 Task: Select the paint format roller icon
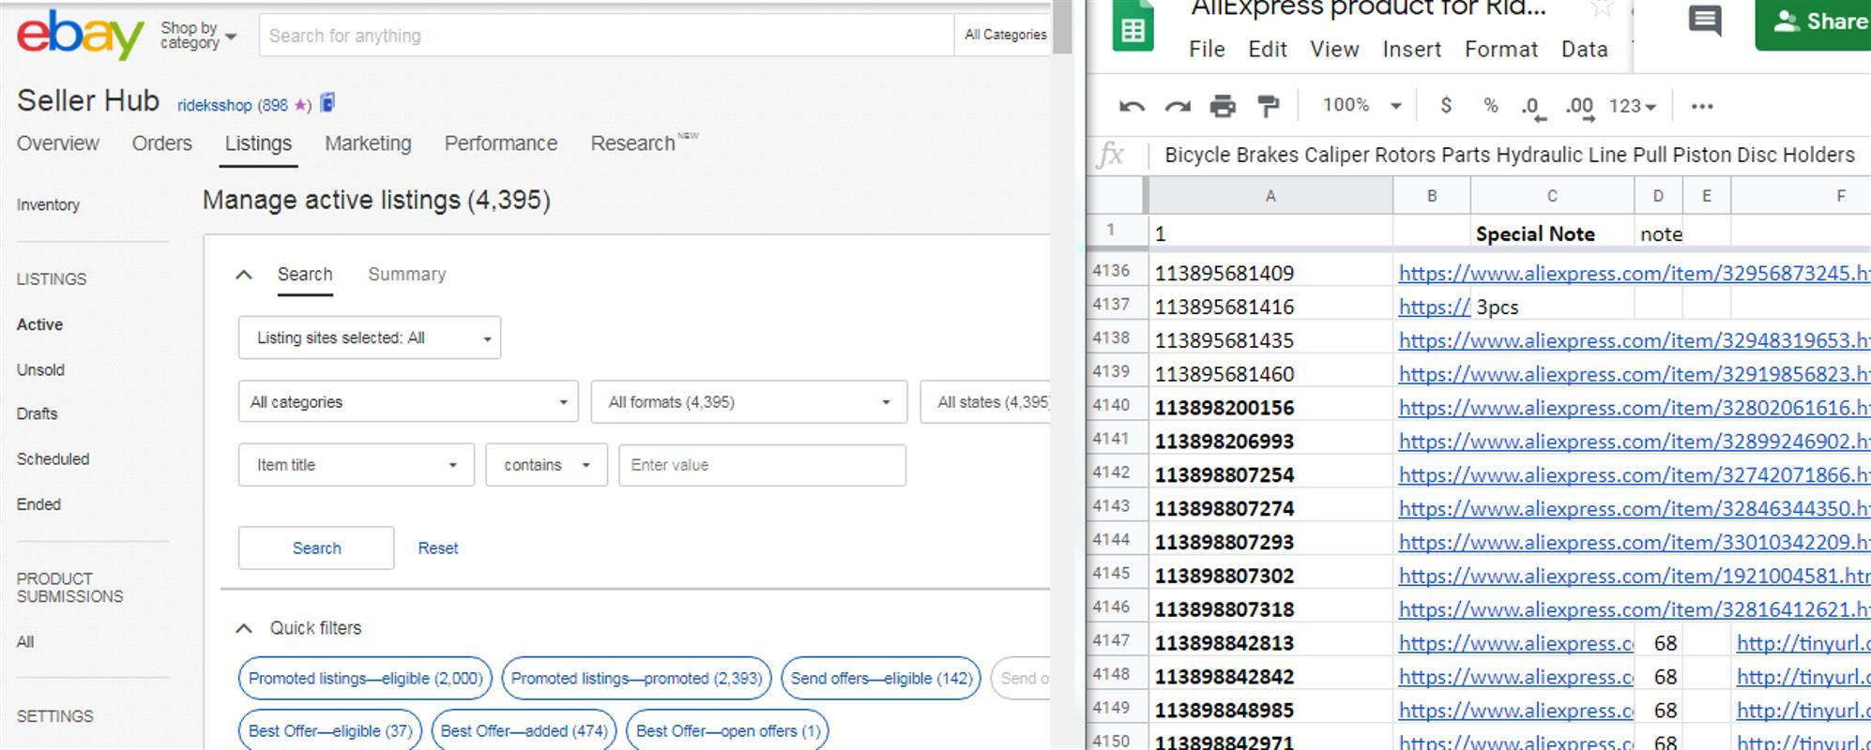point(1268,106)
